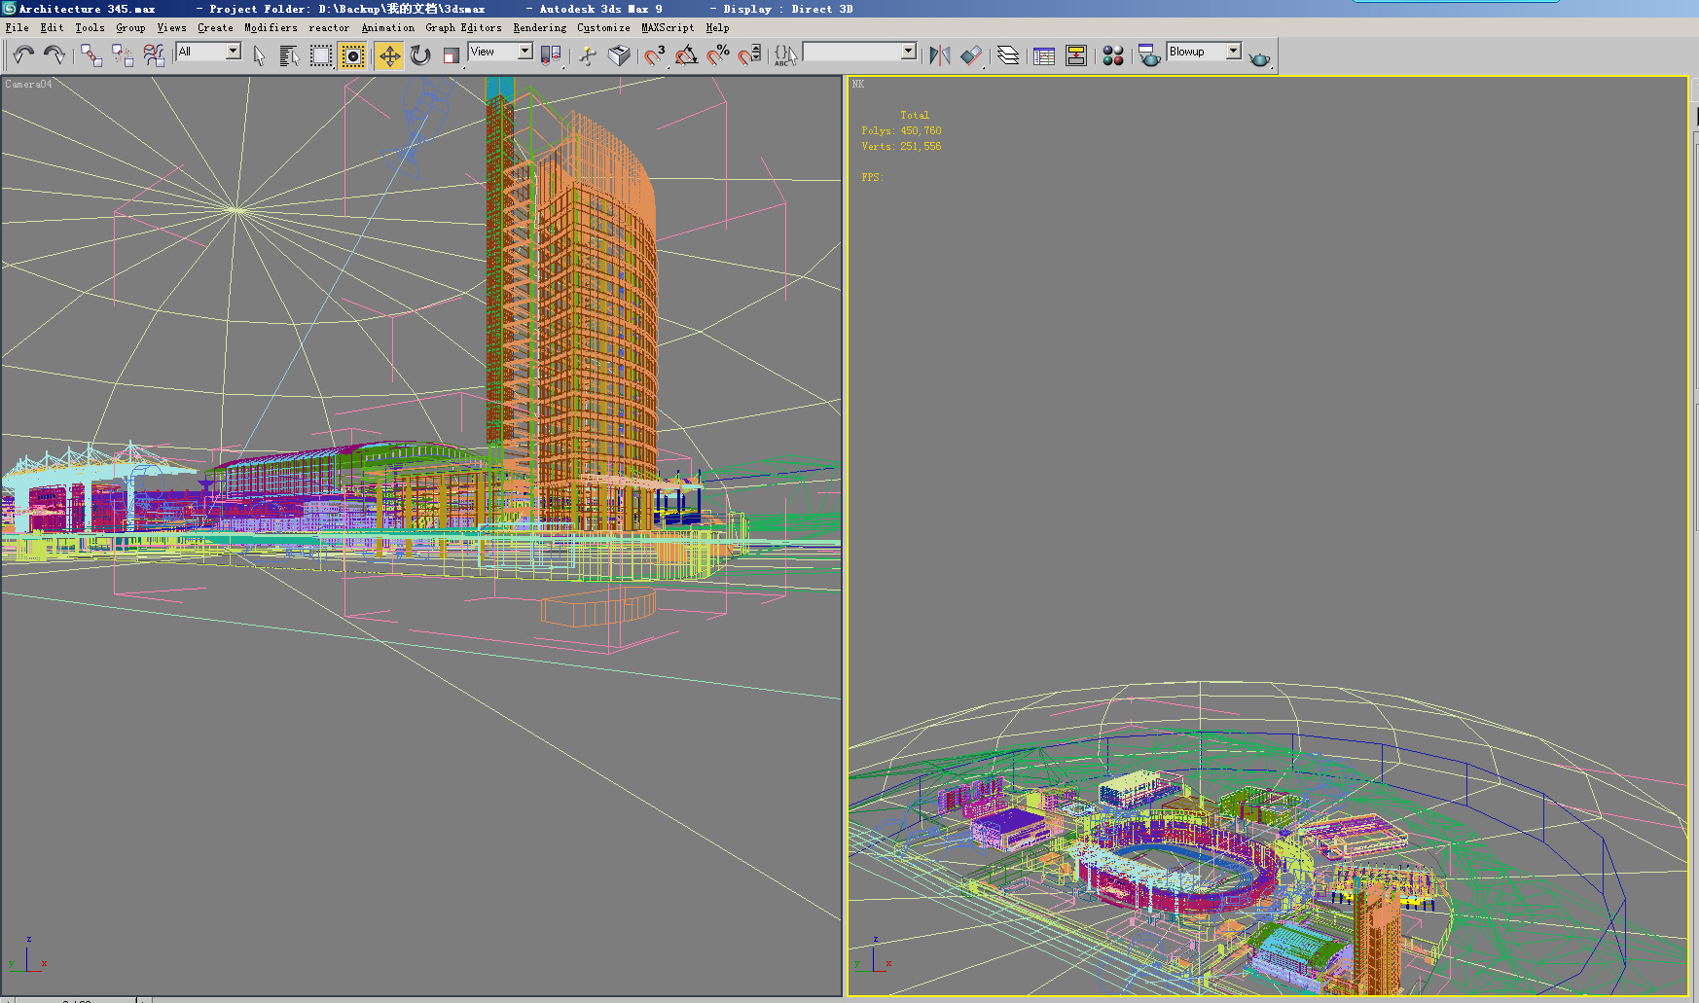1699x1003 pixels.
Task: Toggle the Angle Snap magnet
Action: tap(686, 55)
